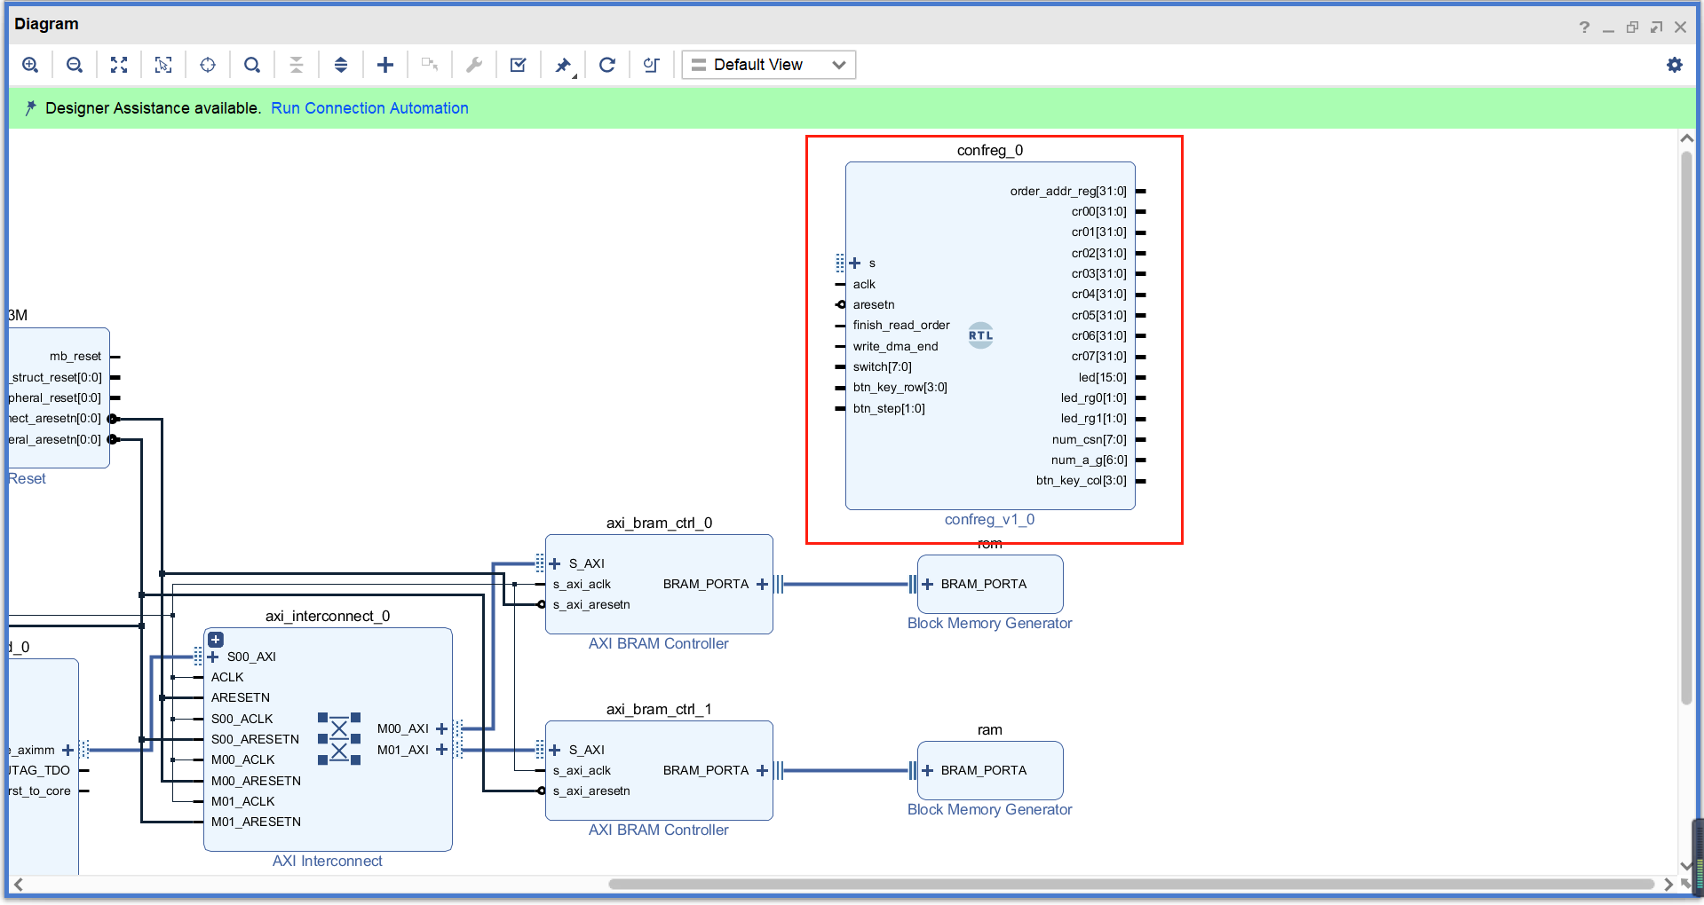This screenshot has height=905, width=1704.
Task: Open the Diagram settings gear
Action: [1675, 65]
